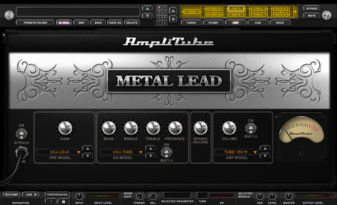The width and height of the screenshot is (337, 205).
Task: Open the USA TUBE EQ model dropdown
Action: tap(122, 152)
